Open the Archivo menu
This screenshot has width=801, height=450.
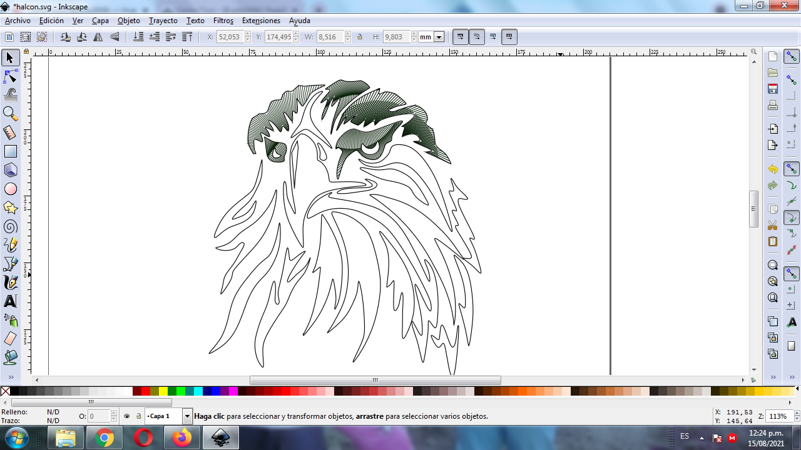(x=18, y=21)
